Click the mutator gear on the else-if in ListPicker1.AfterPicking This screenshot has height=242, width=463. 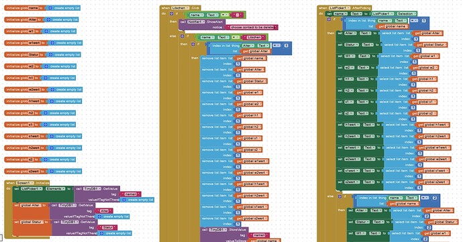(340, 196)
